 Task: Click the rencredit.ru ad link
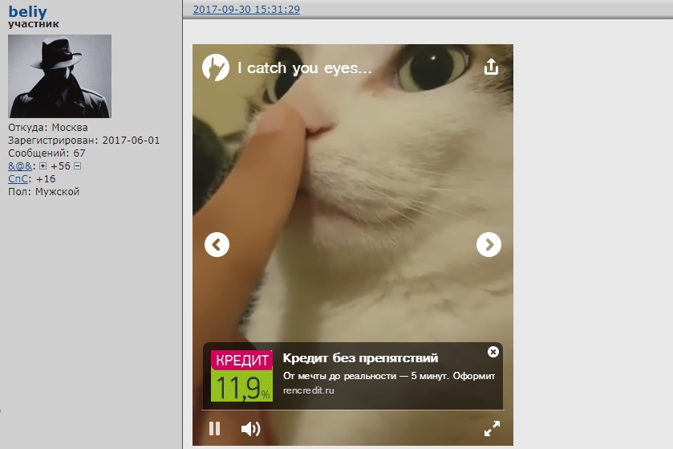308,390
